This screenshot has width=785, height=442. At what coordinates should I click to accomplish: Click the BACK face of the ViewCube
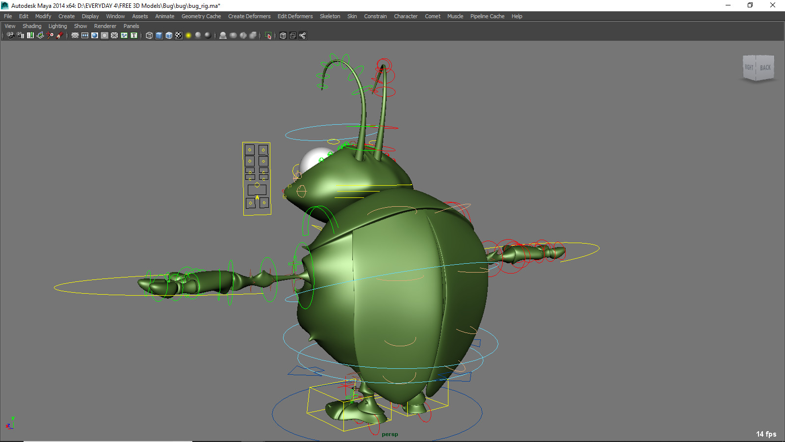765,67
